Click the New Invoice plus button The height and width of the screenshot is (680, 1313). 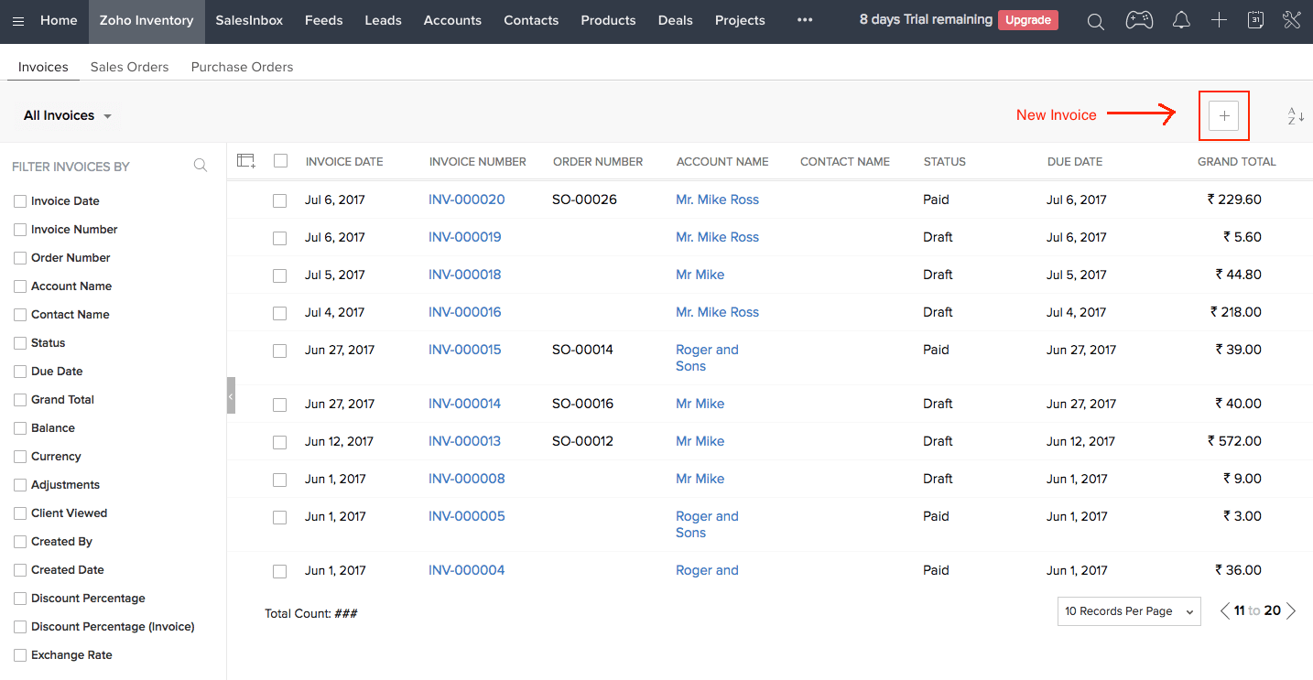click(1224, 116)
